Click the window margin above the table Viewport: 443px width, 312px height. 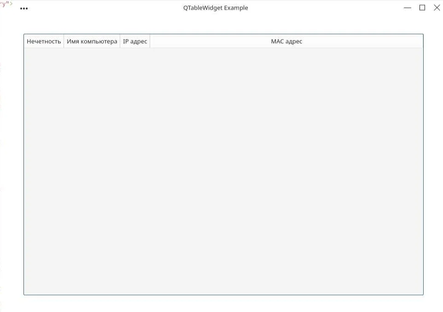point(223,25)
